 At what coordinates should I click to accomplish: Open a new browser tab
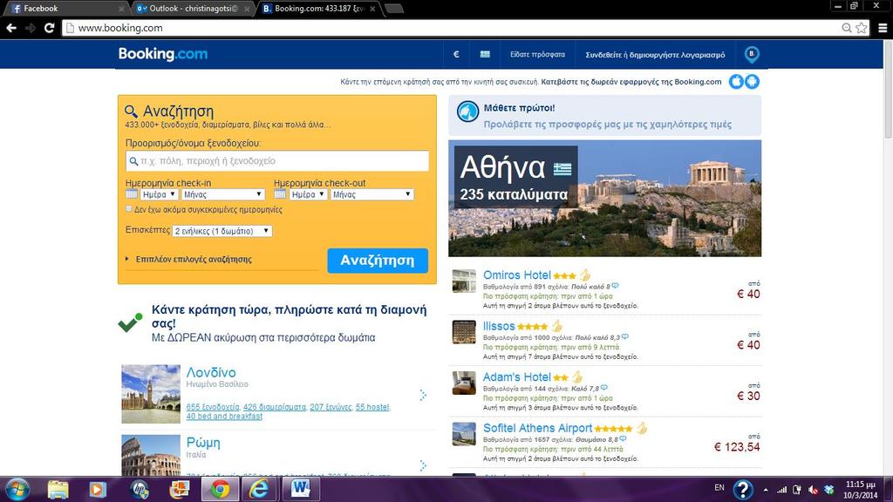[x=394, y=9]
